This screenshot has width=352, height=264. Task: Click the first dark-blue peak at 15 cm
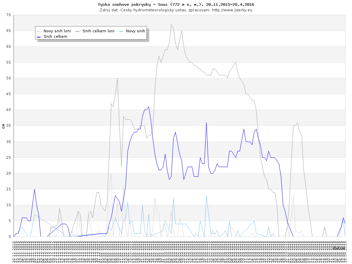(x=34, y=189)
